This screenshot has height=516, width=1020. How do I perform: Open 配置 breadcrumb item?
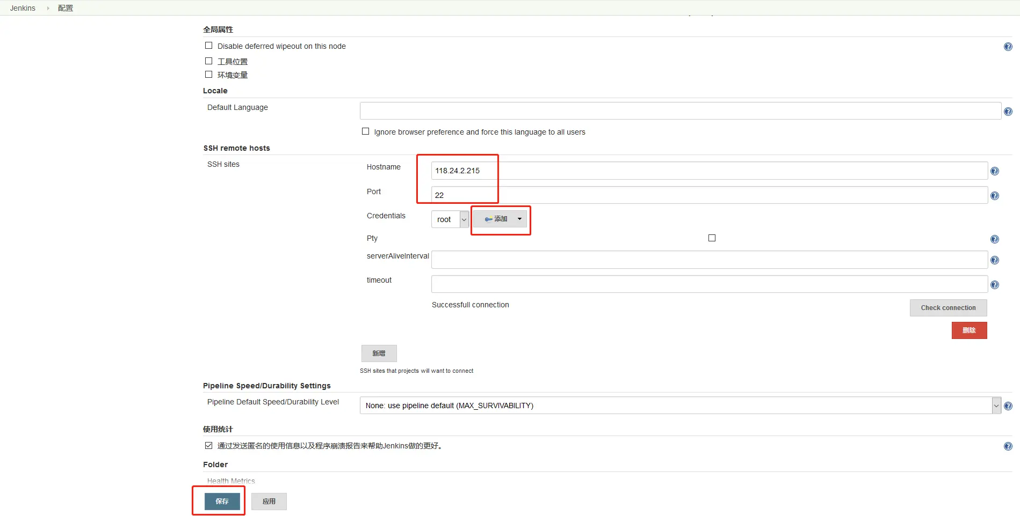coord(66,8)
